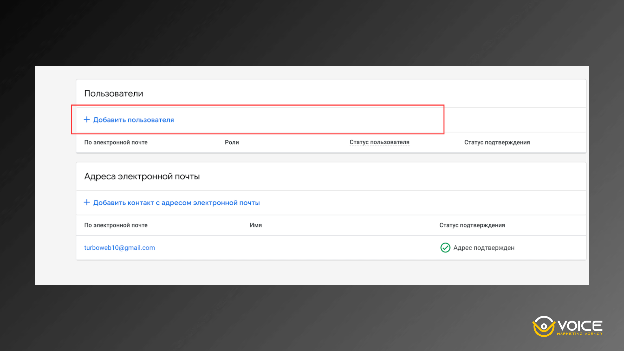Screen dimensions: 624x351
Task: Click the yellow VOICE owl logo icon
Action: [544, 326]
